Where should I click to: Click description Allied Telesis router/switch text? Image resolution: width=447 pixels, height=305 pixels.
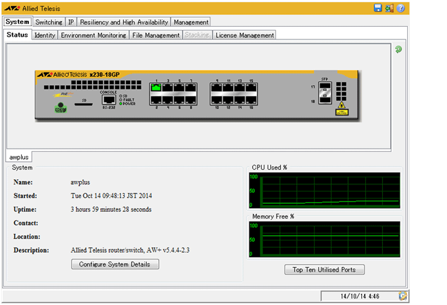(130, 250)
